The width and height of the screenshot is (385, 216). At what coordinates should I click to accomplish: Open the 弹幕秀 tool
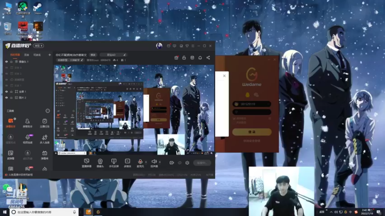pos(44,155)
